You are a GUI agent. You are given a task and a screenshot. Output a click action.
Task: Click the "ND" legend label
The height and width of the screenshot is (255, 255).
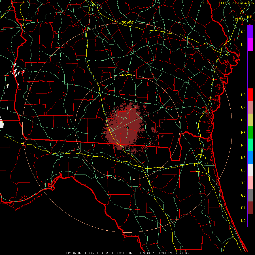pyautogui.click(x=243, y=221)
